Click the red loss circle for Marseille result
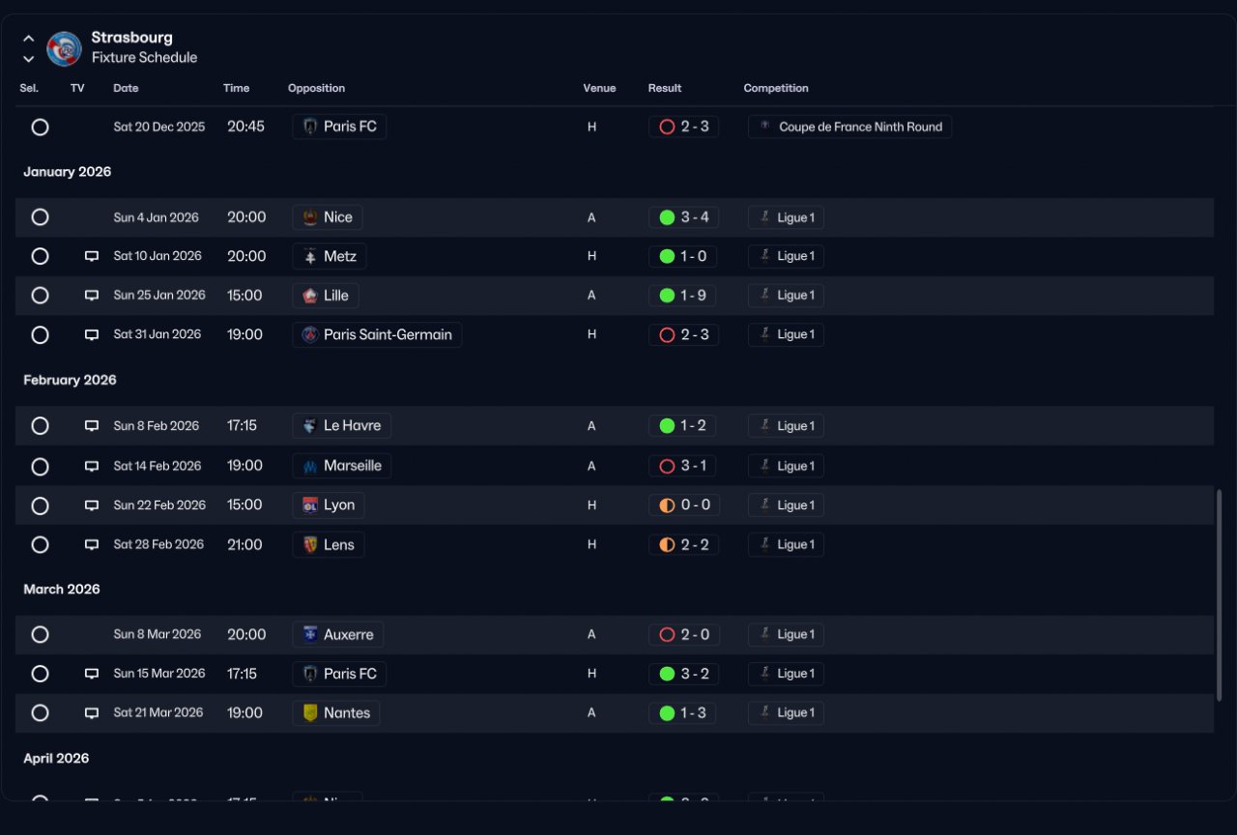The height and width of the screenshot is (835, 1237). (667, 466)
